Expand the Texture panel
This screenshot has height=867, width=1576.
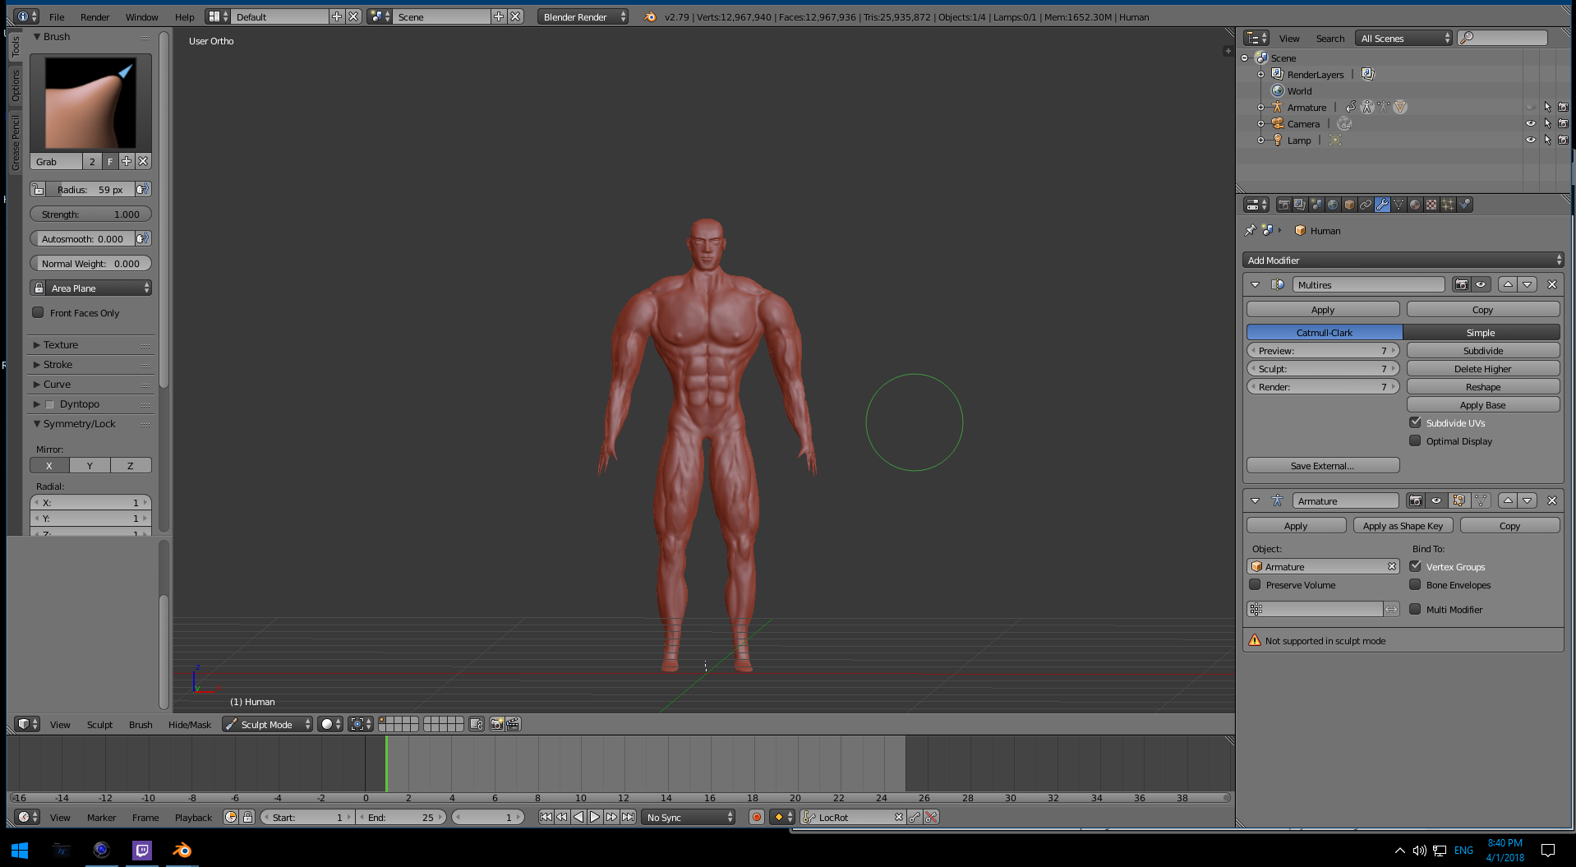(61, 344)
